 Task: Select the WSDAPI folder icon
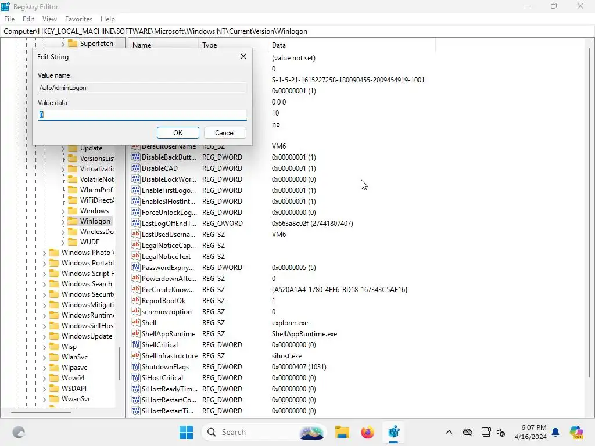(54, 389)
